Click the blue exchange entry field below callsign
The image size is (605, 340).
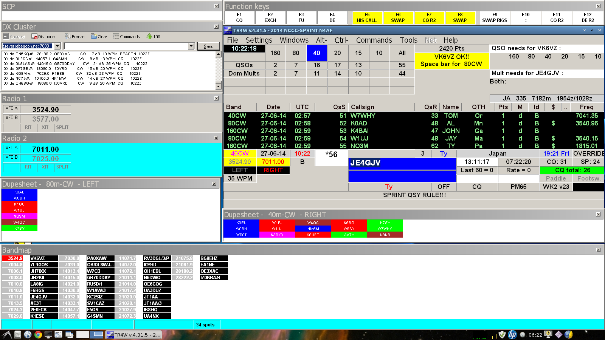[402, 176]
